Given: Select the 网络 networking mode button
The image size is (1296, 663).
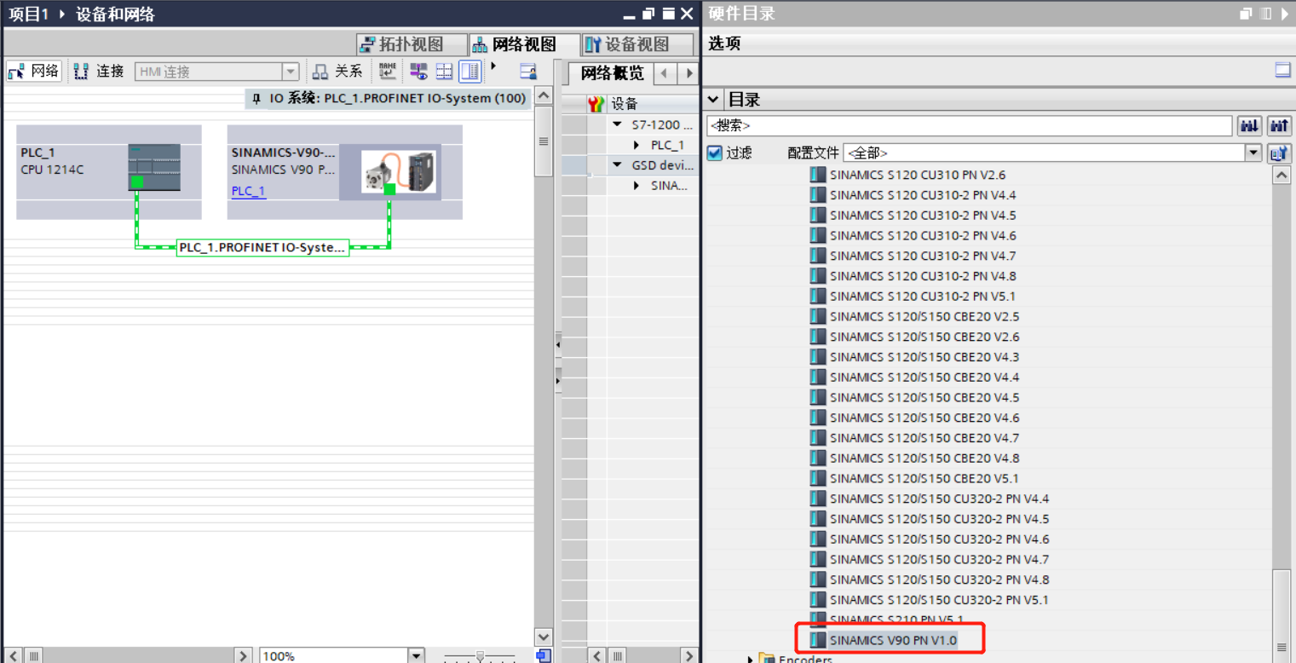Looking at the screenshot, I should 34,72.
